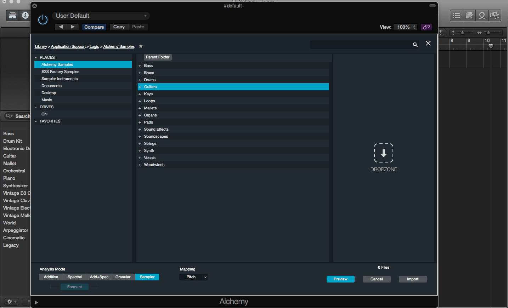This screenshot has height=308, width=508.
Task: Adjust the vertical zoom slider in Tracks
Action: (462, 33)
